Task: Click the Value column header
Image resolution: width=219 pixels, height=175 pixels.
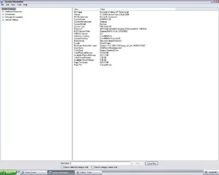Action: [137, 9]
